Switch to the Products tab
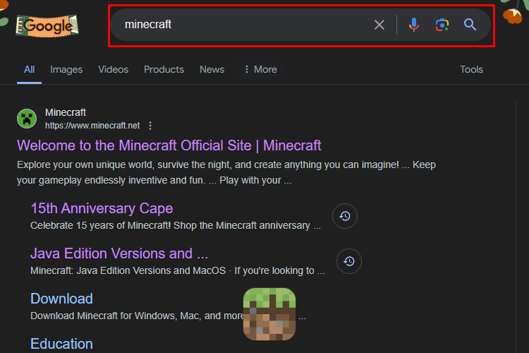This screenshot has width=529, height=353. click(x=164, y=70)
